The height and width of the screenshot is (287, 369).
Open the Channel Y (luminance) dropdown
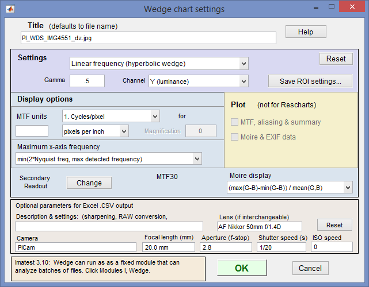[199, 81]
